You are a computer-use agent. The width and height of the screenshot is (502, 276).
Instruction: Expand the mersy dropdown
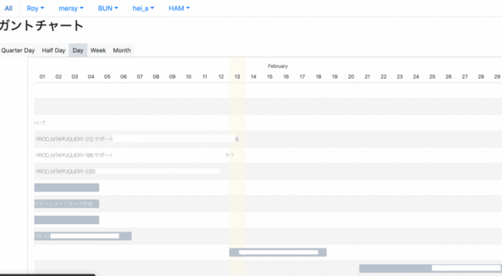pyautogui.click(x=73, y=8)
